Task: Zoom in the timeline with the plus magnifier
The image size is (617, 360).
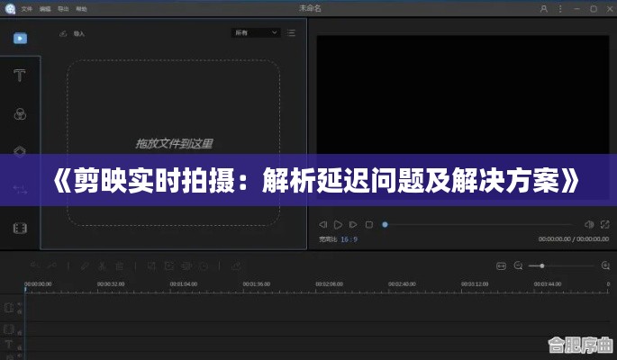Action: click(605, 266)
